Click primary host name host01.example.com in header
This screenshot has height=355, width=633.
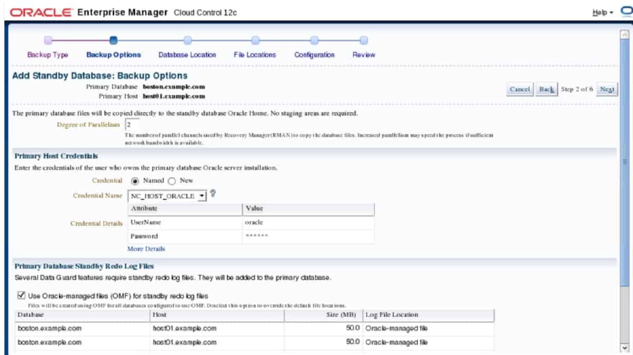(174, 96)
